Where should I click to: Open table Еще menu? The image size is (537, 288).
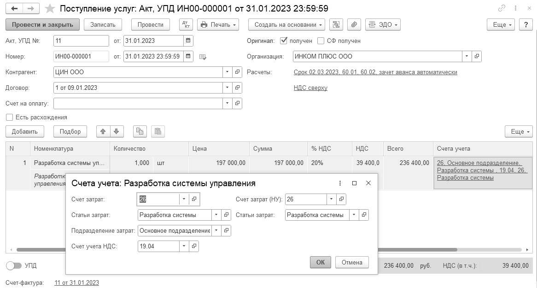pyautogui.click(x=519, y=131)
